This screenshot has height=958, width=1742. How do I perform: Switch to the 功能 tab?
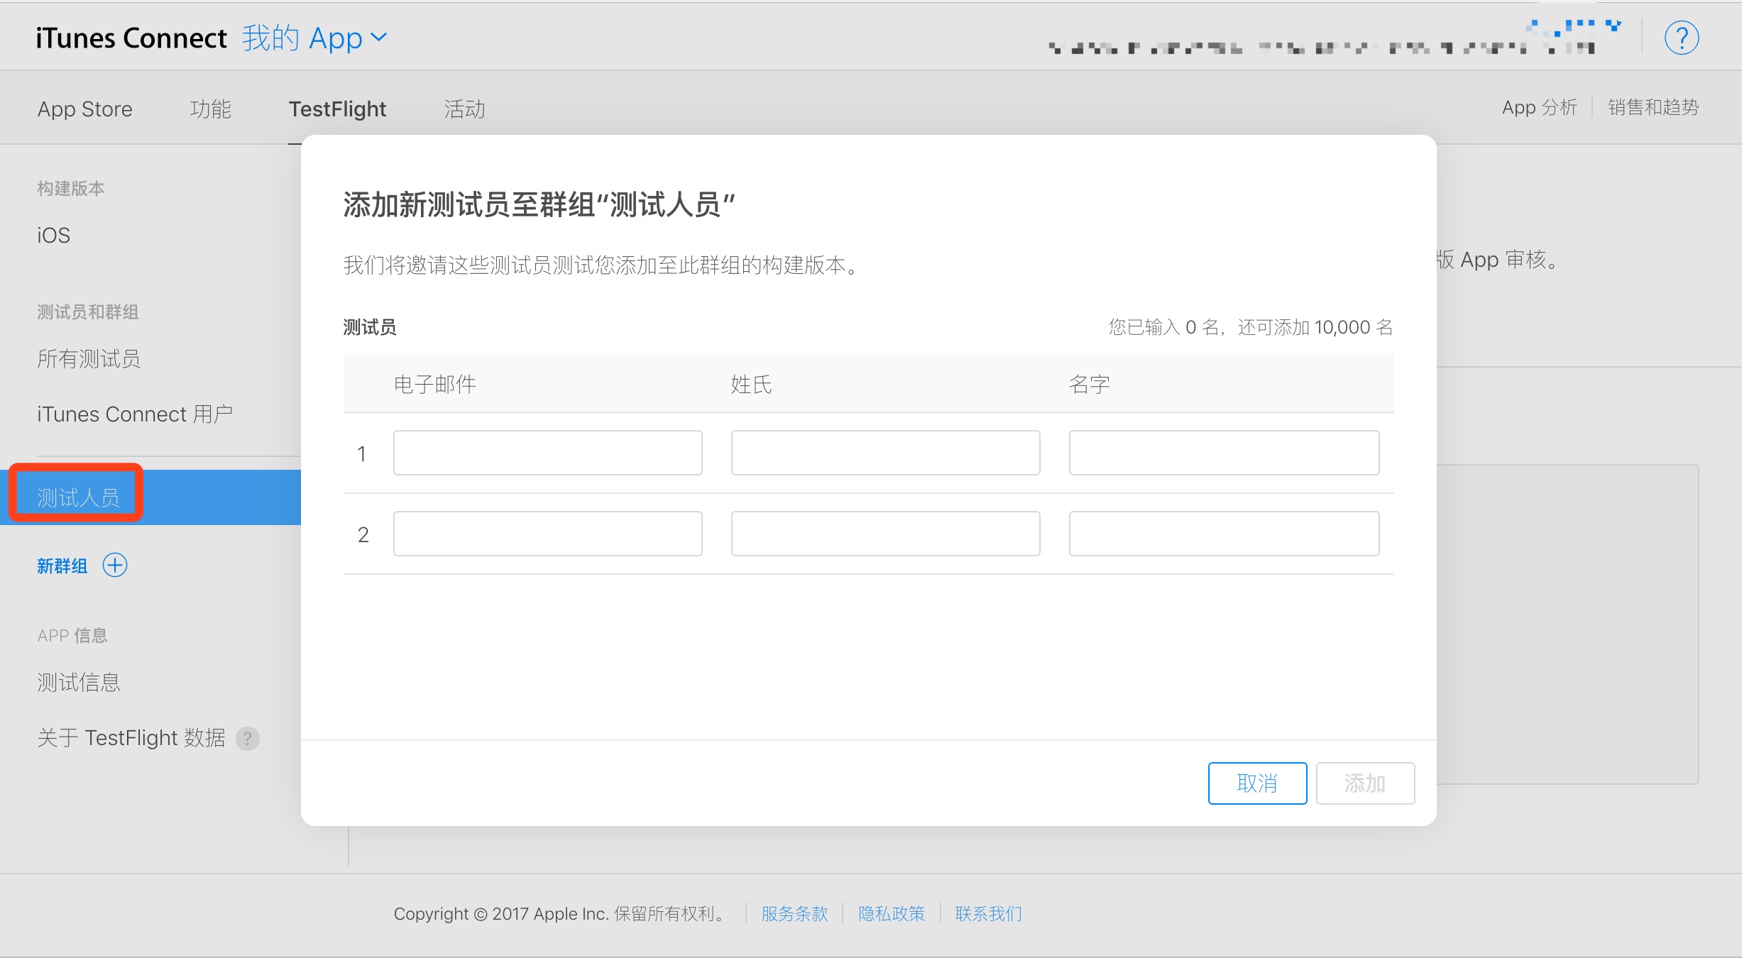pyautogui.click(x=211, y=109)
